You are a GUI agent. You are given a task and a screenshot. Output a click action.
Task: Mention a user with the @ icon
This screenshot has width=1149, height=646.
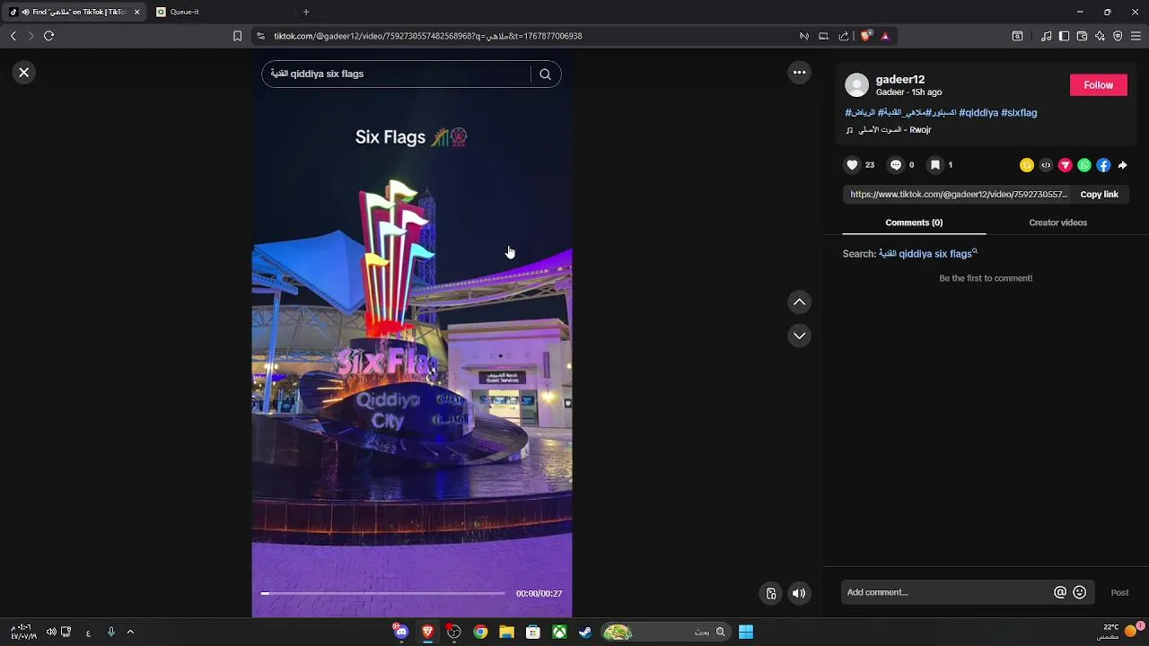(1060, 592)
